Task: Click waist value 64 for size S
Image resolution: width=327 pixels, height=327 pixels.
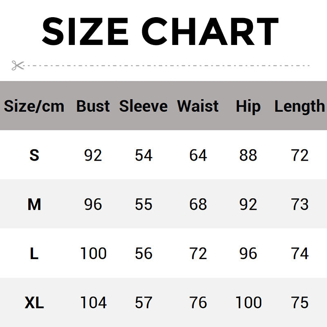Action: [198, 155]
